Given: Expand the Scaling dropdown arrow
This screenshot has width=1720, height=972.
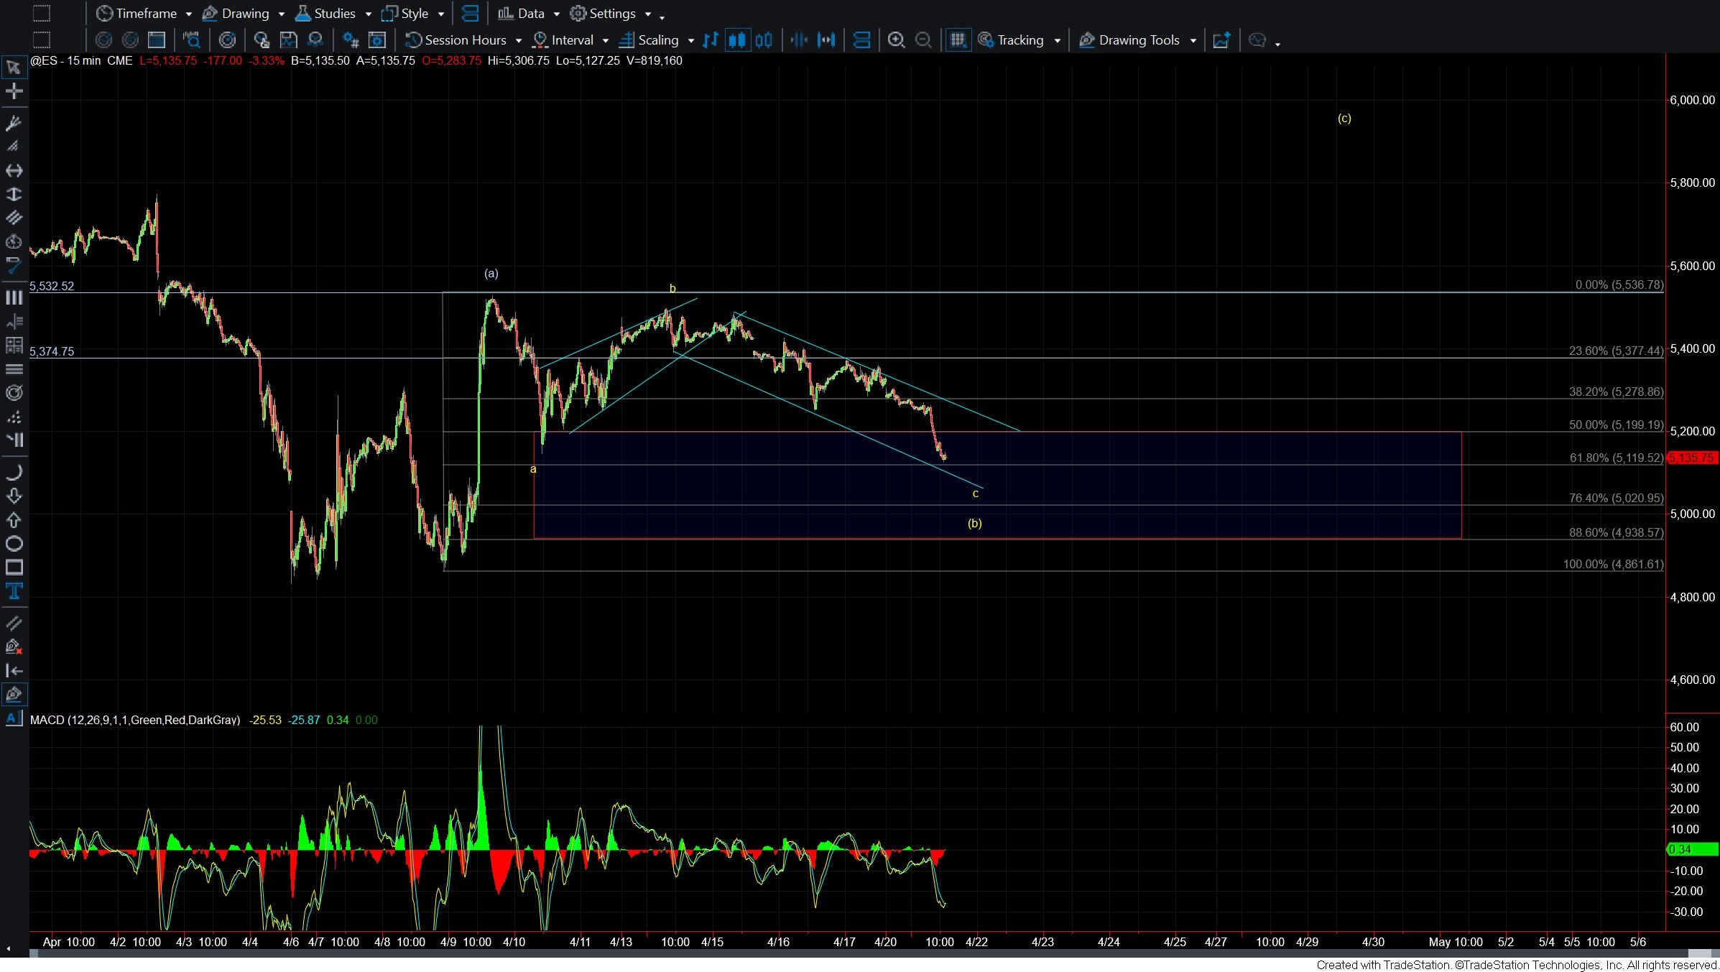Looking at the screenshot, I should coord(690,41).
